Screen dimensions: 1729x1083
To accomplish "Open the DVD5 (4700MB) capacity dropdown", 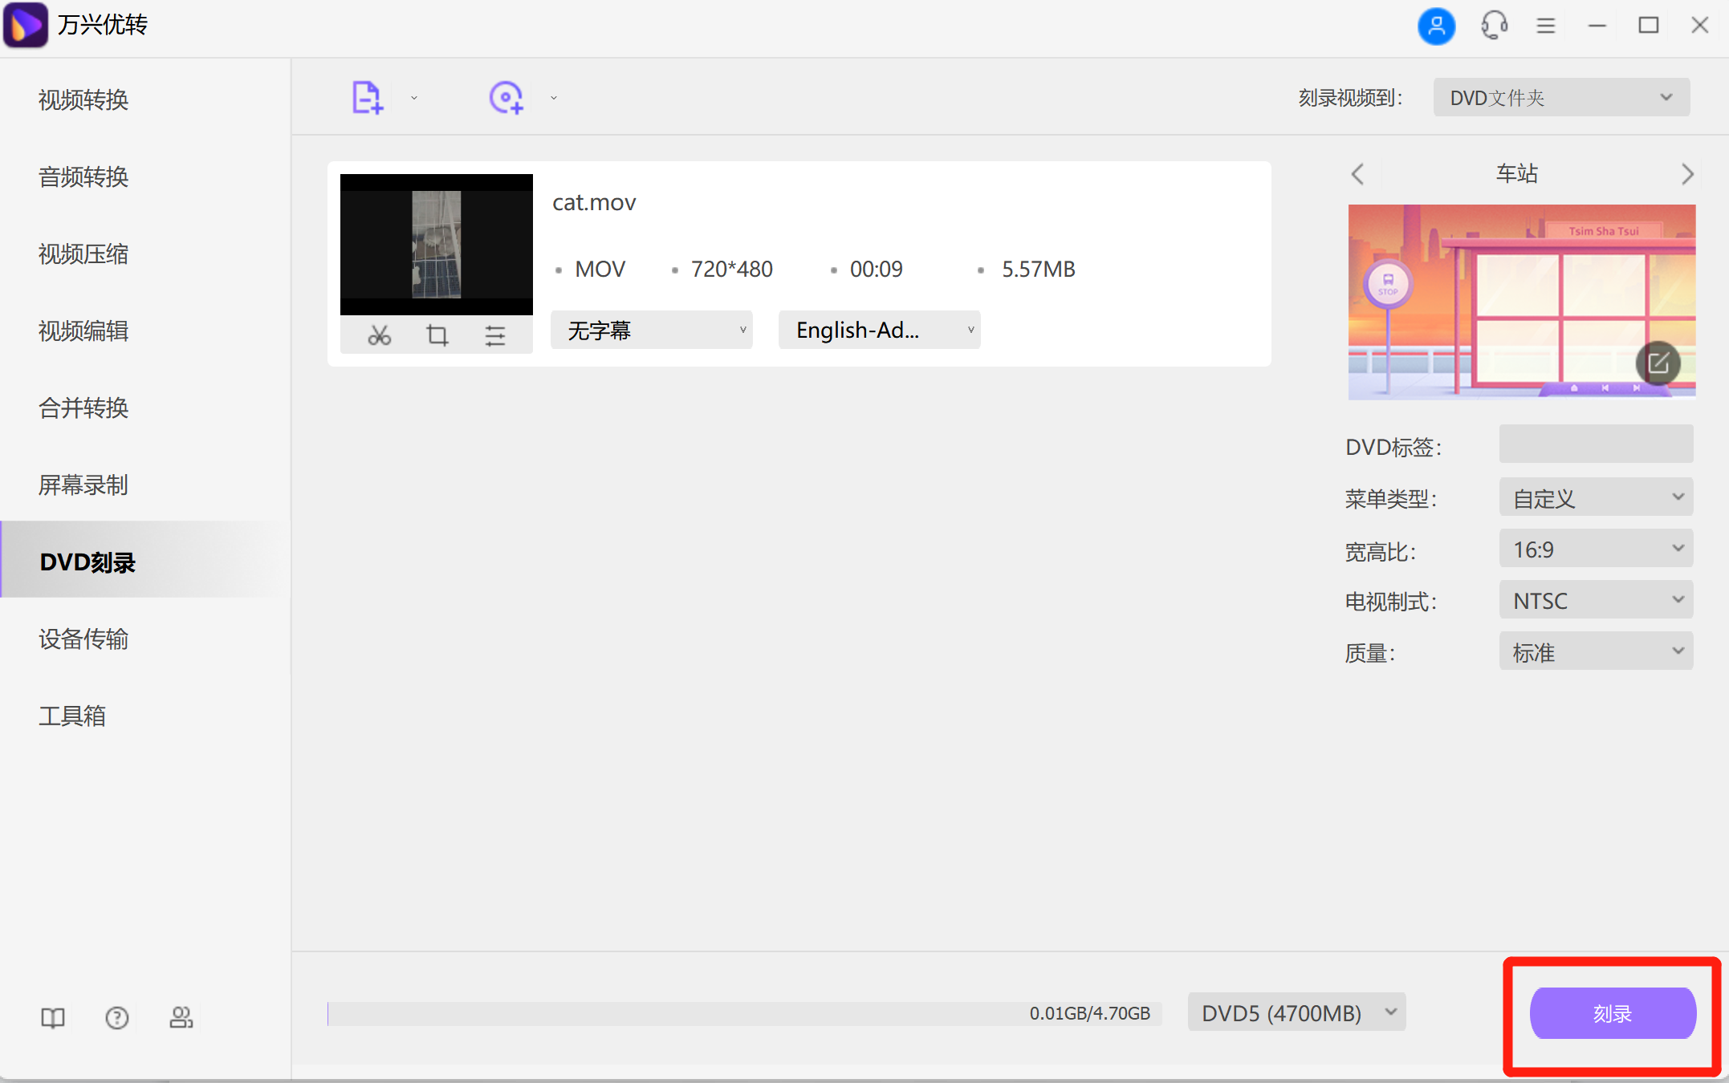I will point(1296,1012).
